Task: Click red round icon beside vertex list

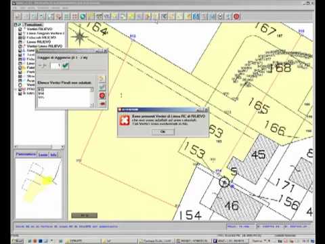Action: pyautogui.click(x=102, y=96)
